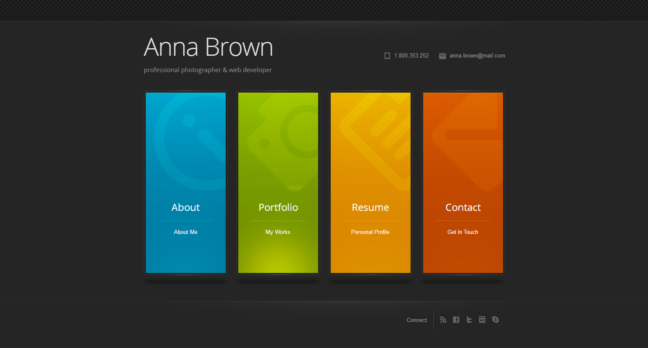Viewport: 648px width, 348px height.
Task: Open the RSS feed icon
Action: [x=443, y=320]
